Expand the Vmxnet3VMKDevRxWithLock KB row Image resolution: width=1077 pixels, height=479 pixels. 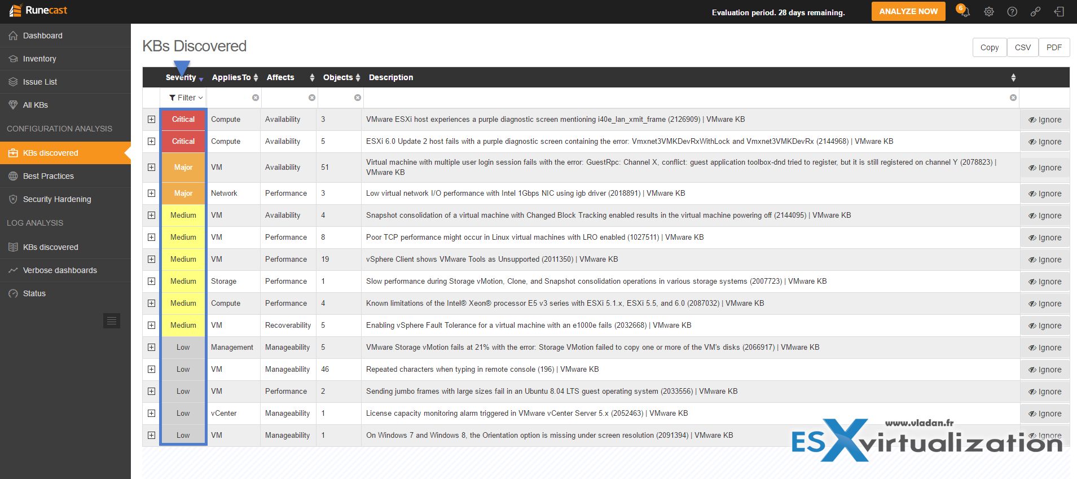coord(151,141)
